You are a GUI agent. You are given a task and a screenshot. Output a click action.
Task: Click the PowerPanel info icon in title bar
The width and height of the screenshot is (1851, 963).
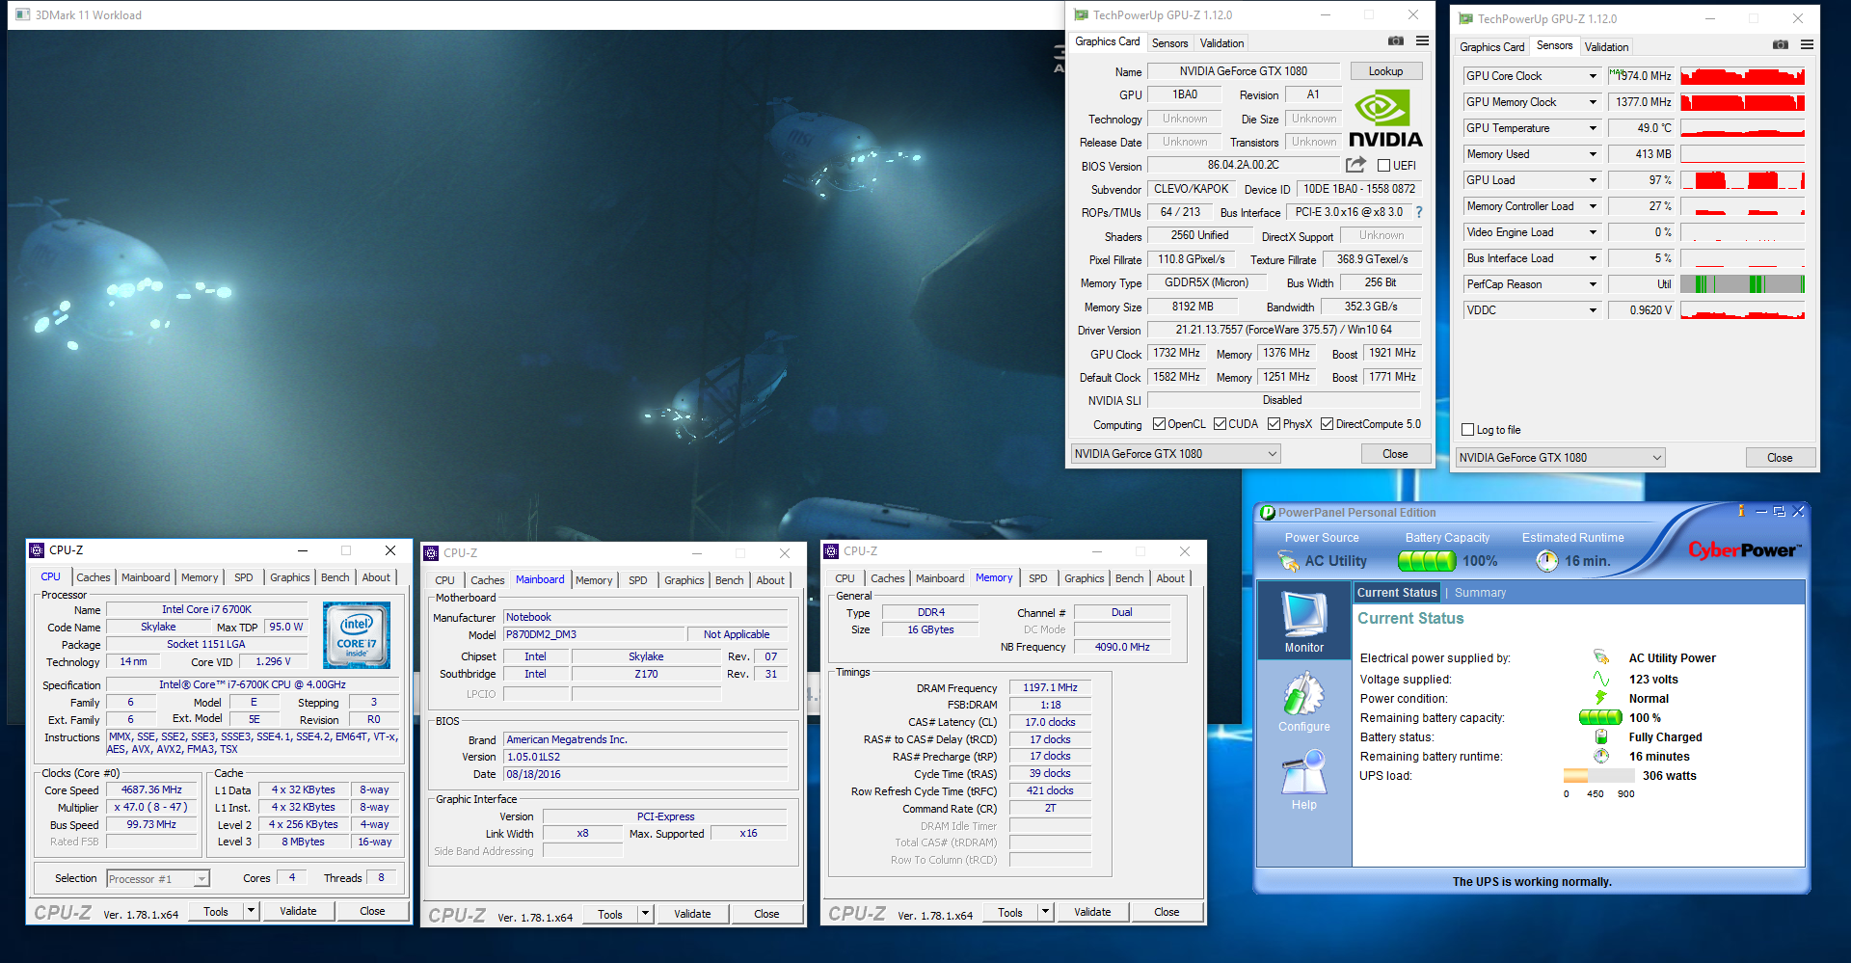(x=1741, y=511)
